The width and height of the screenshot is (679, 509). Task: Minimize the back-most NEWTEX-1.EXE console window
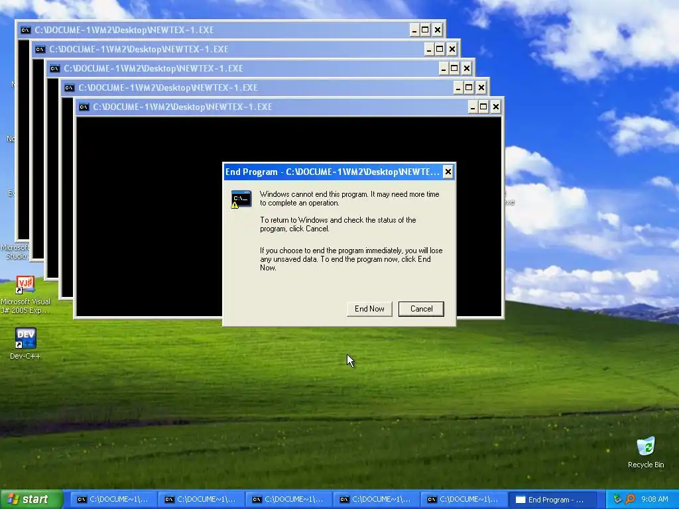click(x=414, y=30)
